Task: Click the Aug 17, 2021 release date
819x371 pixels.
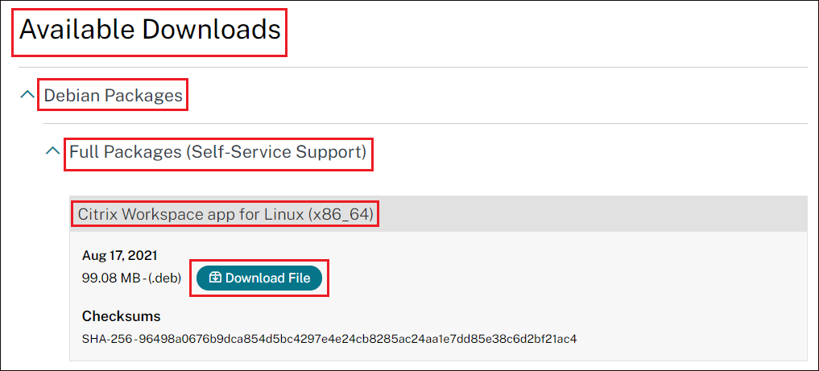Action: [120, 256]
